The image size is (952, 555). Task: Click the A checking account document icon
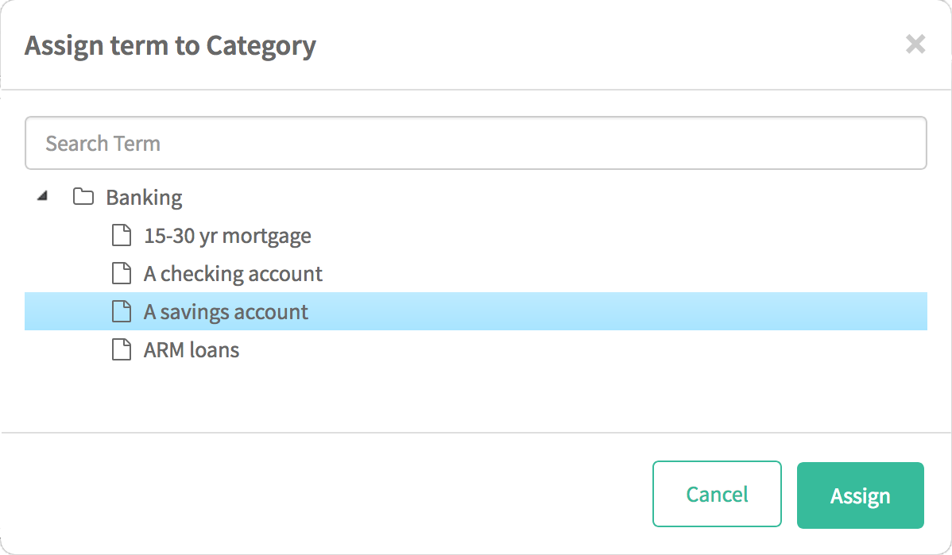point(122,274)
